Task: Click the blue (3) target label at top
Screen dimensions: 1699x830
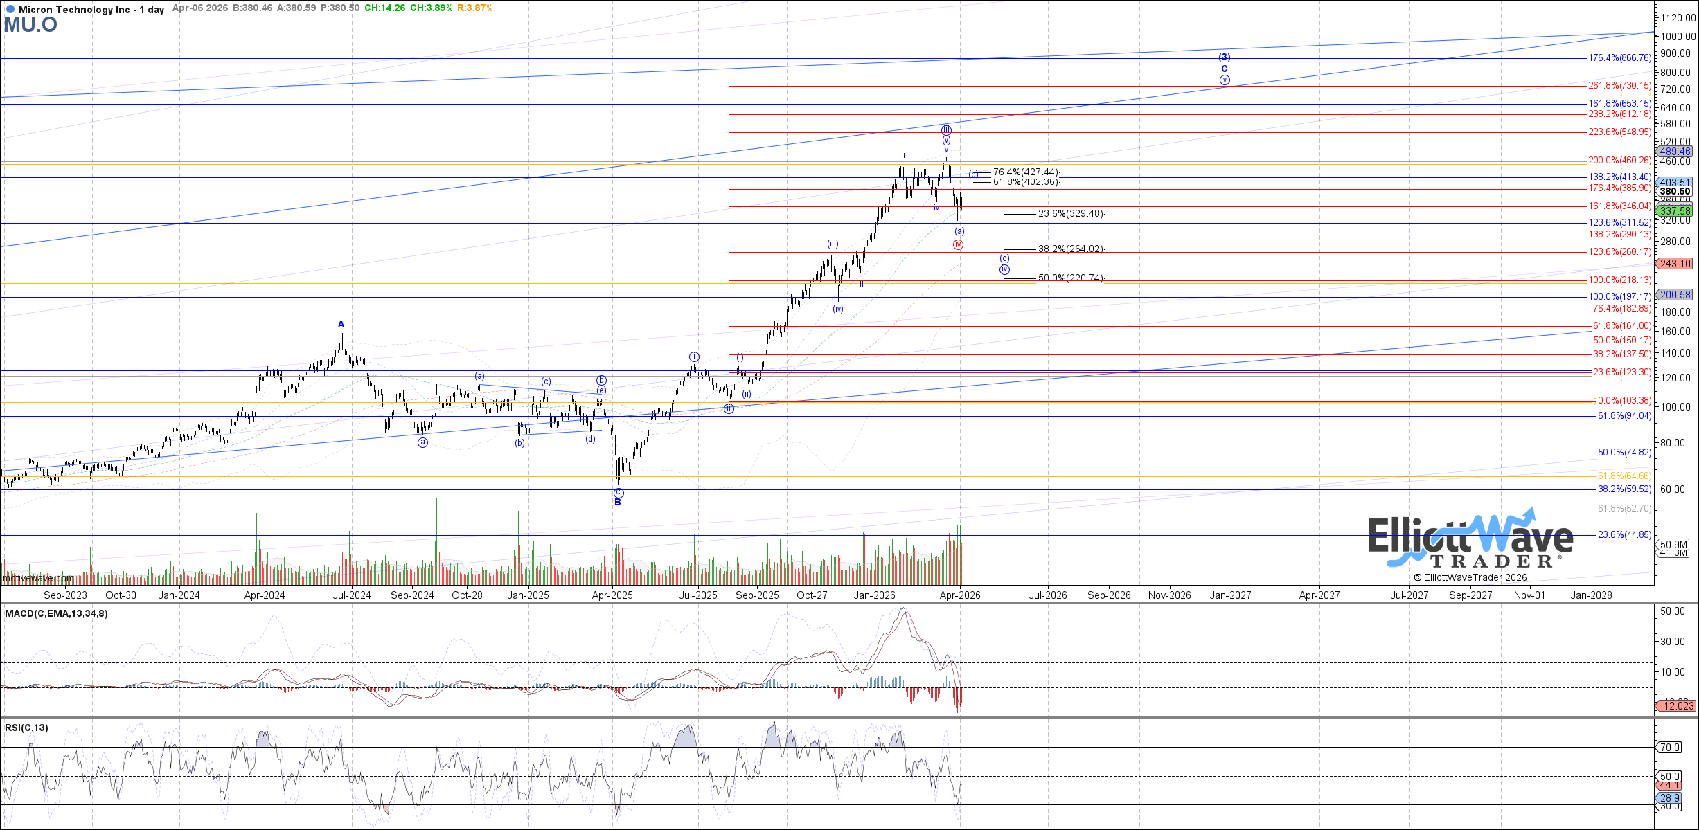Action: [x=1225, y=57]
